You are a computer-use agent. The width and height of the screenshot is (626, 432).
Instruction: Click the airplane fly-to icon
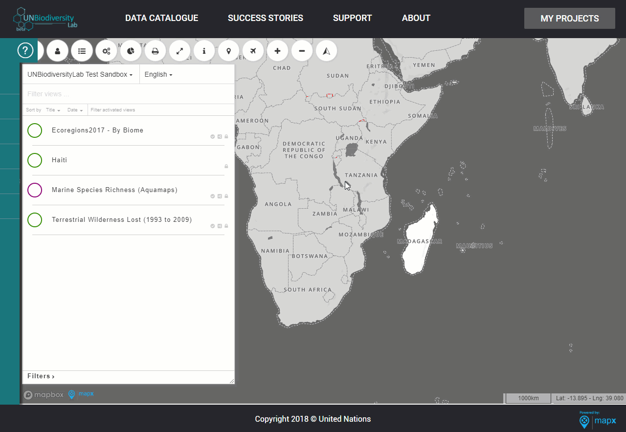253,51
